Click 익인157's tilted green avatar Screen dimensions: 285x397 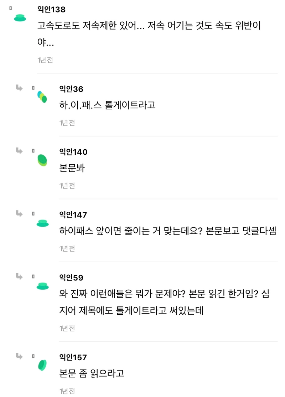click(x=42, y=365)
